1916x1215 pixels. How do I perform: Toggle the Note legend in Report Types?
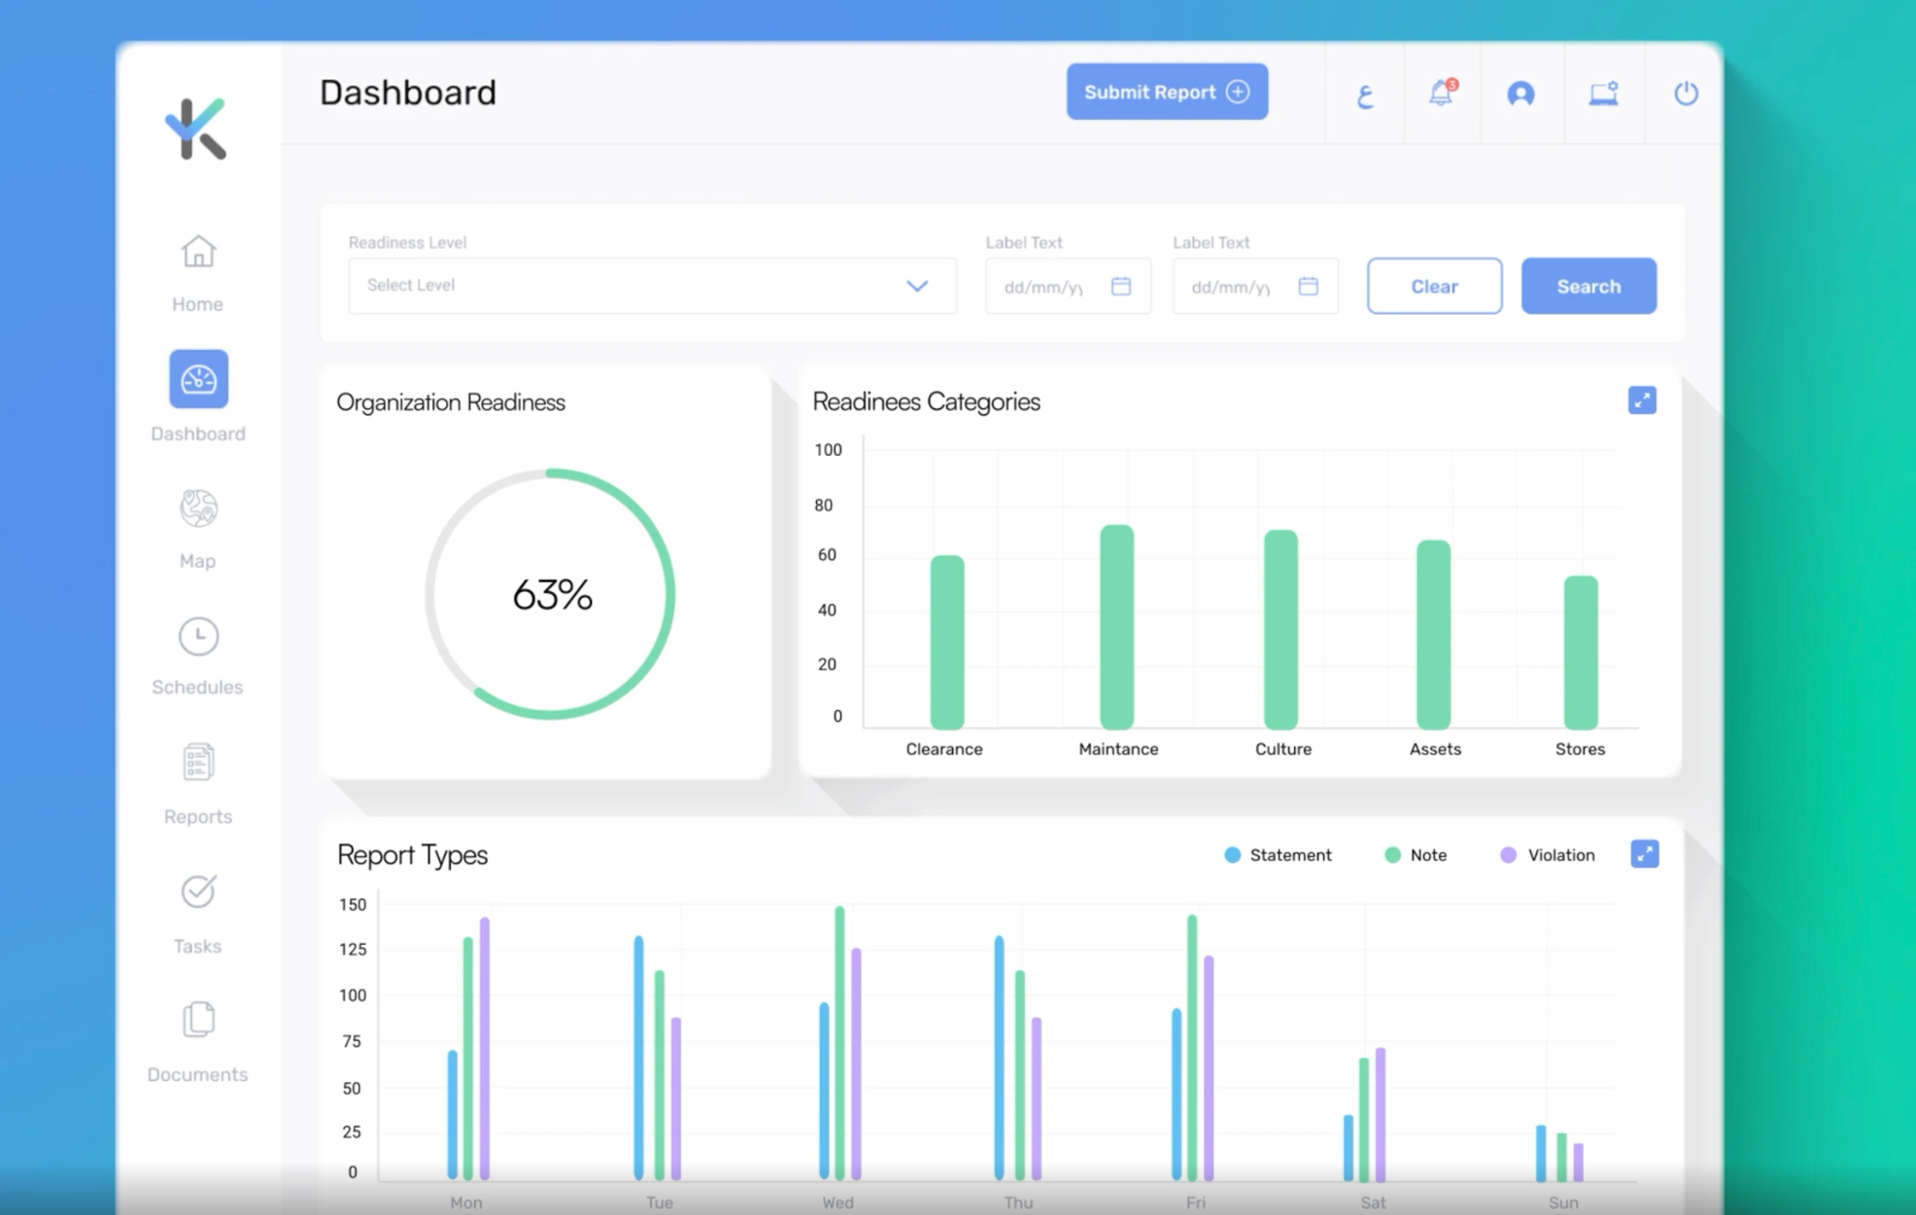click(1415, 854)
